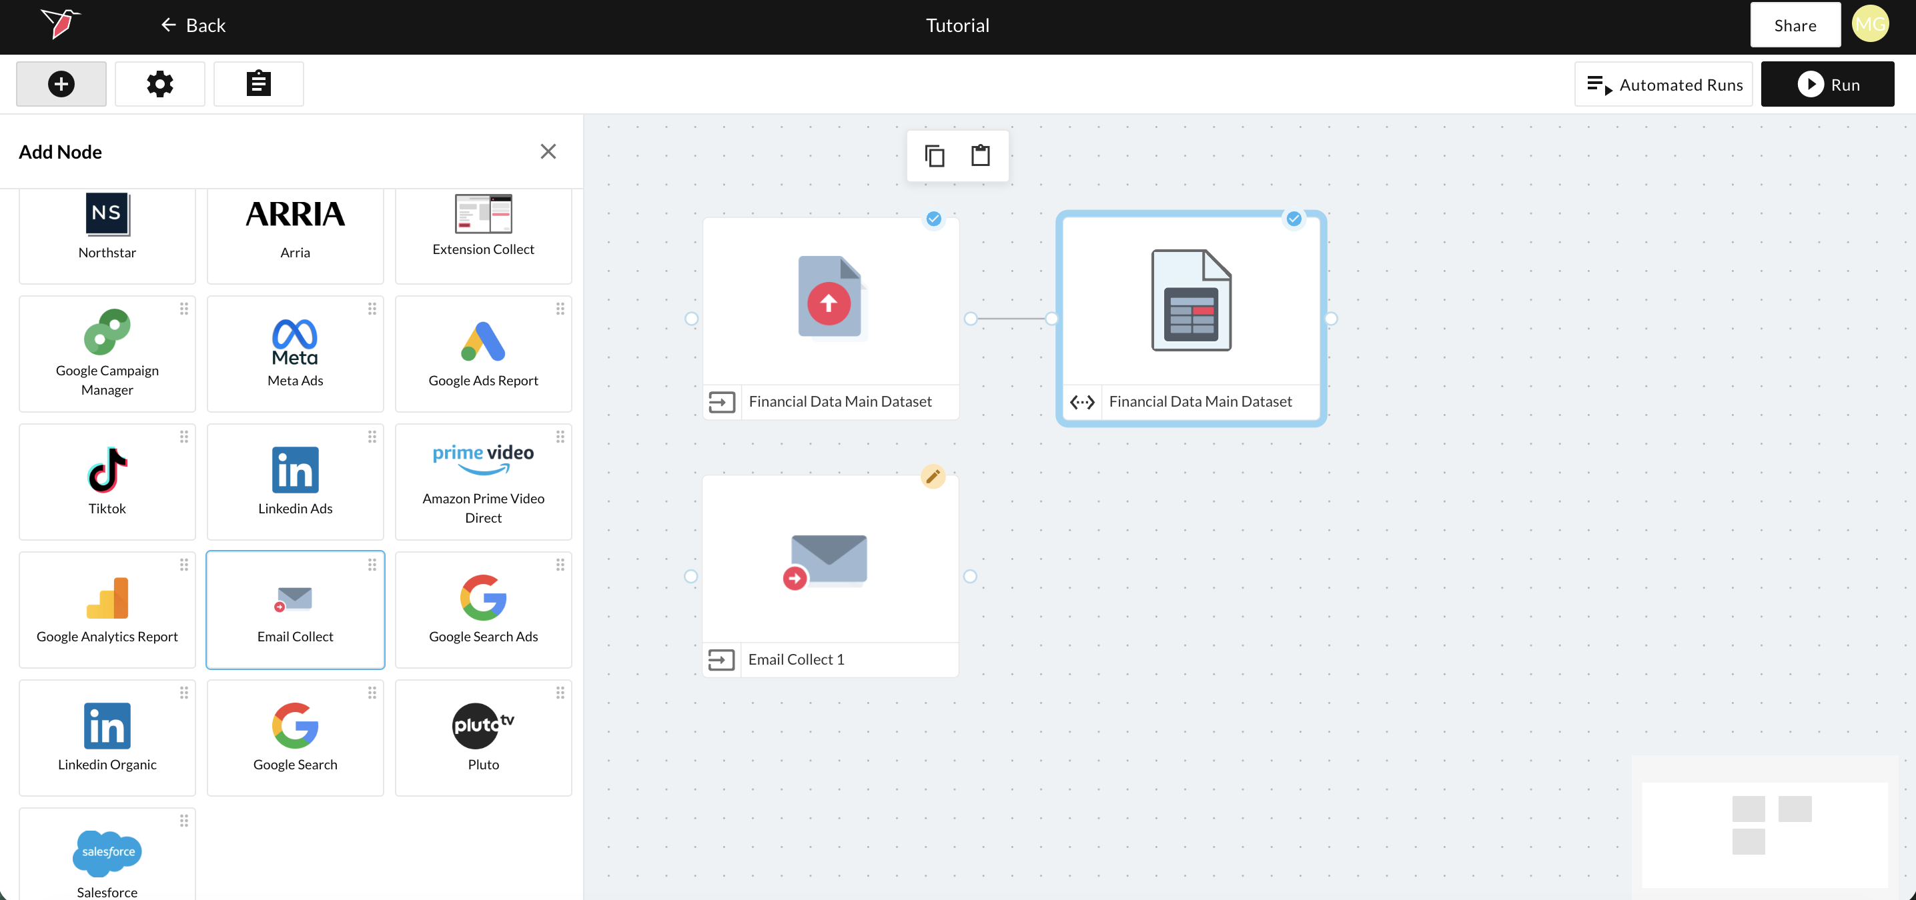Pick the Pluto TV node
This screenshot has width=1916, height=900.
click(484, 737)
